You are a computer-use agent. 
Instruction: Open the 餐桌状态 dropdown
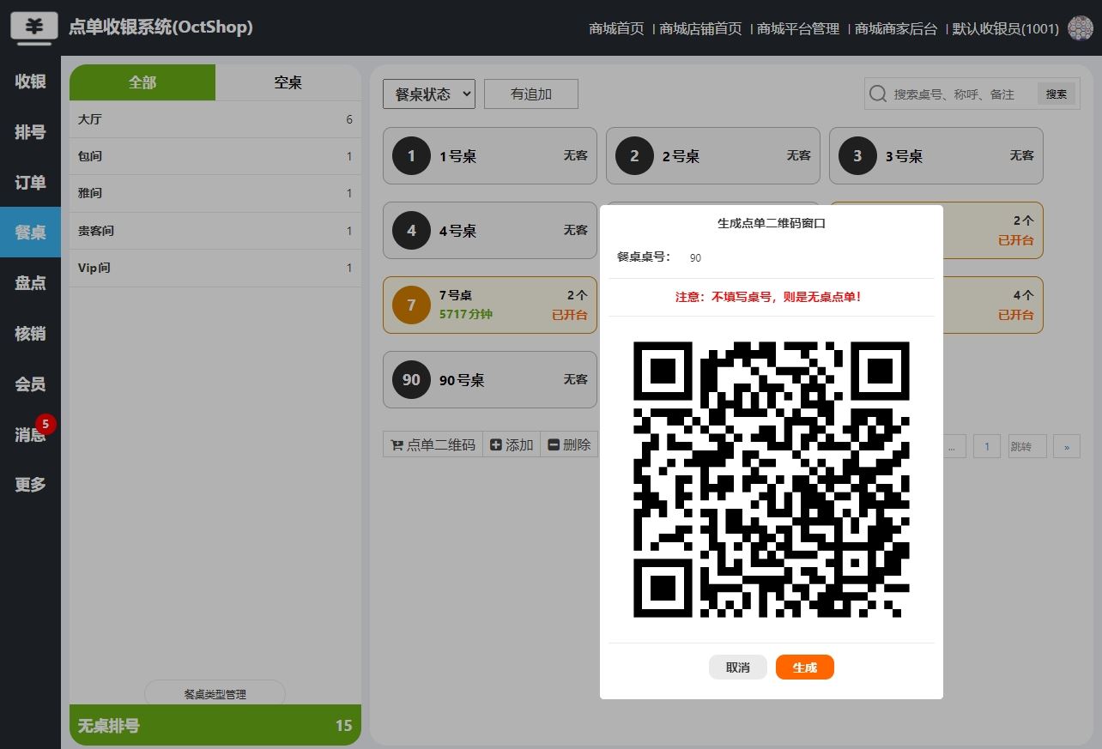(x=429, y=94)
